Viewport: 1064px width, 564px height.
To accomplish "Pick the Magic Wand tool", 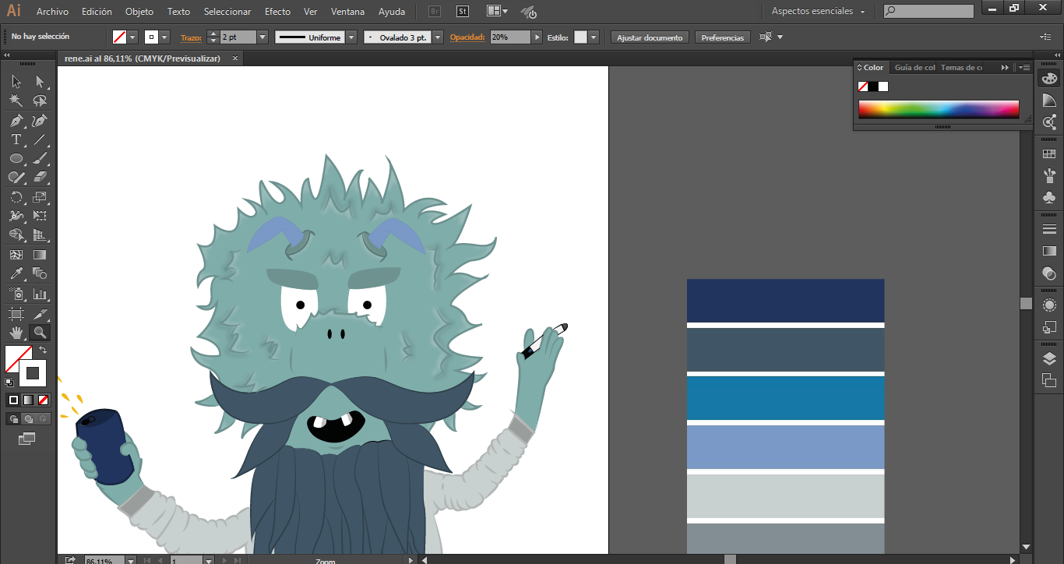I will click(x=16, y=101).
